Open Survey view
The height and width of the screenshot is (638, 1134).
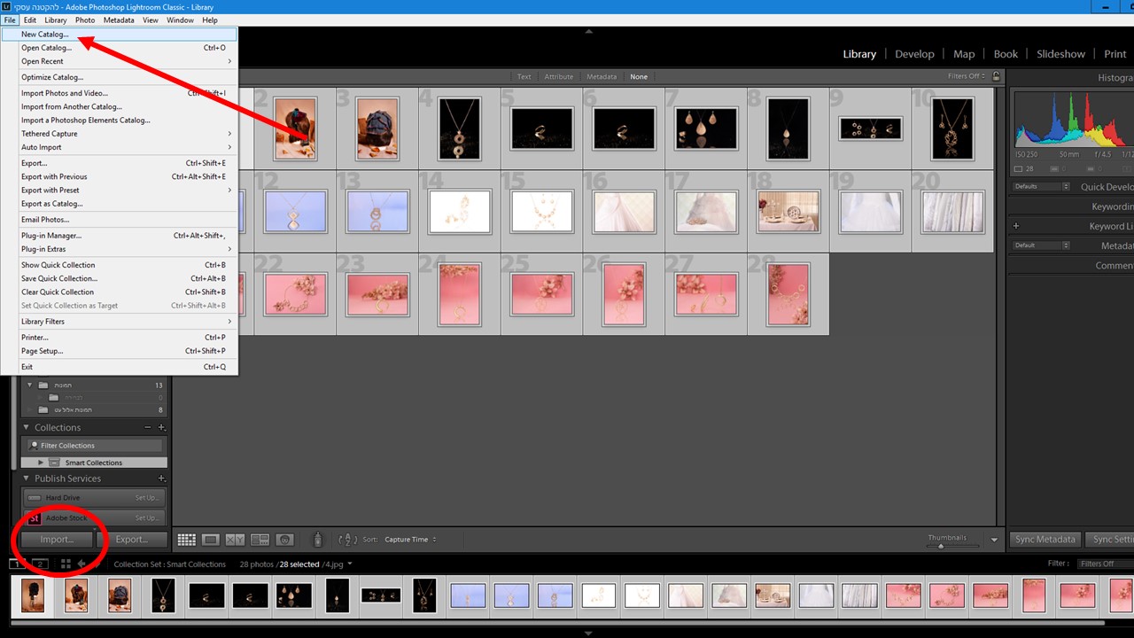click(x=260, y=540)
